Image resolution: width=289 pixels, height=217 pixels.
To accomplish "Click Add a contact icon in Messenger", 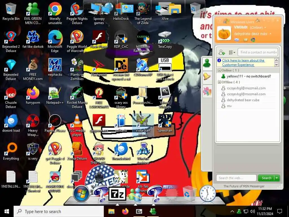I will (222, 52).
